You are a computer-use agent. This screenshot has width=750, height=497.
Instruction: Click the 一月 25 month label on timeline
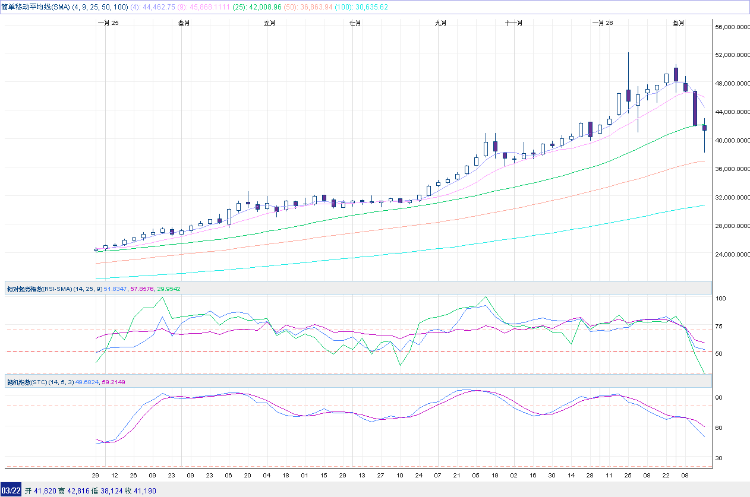pyautogui.click(x=108, y=23)
